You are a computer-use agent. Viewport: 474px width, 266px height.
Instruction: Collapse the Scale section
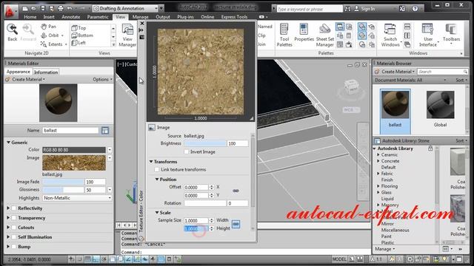157,213
